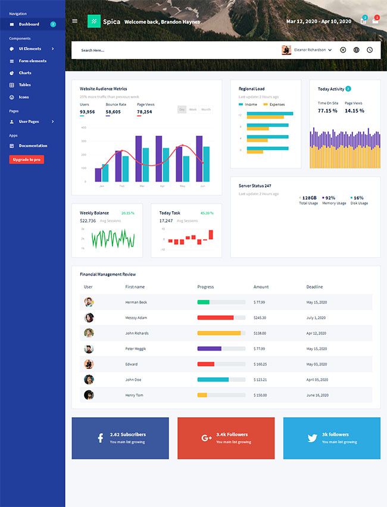The width and height of the screenshot is (387, 507).
Task: Expand the UI Elements sidebar menu
Action: 33,49
